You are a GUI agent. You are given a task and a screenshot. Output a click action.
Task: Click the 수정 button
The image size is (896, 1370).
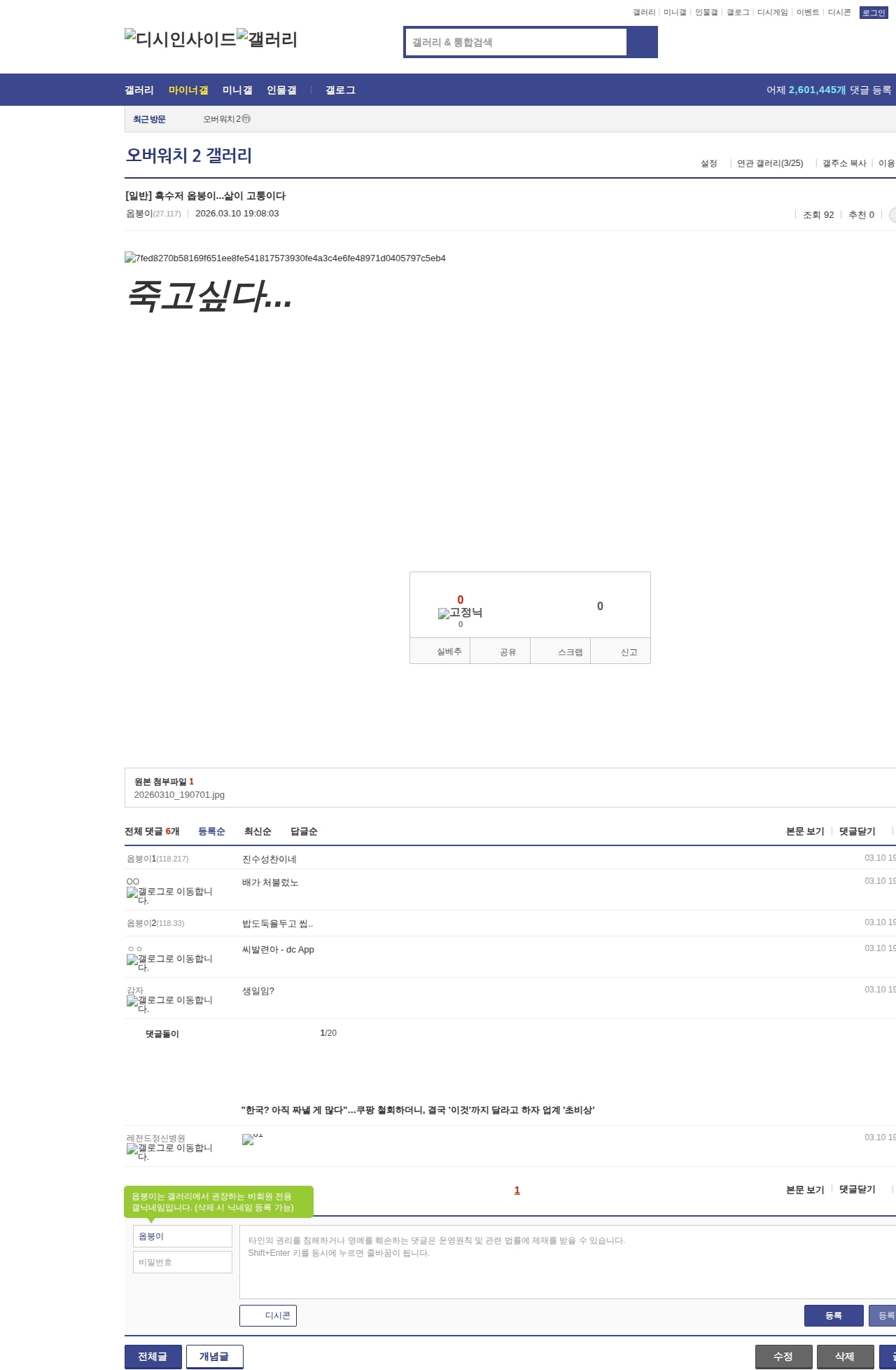click(784, 1357)
